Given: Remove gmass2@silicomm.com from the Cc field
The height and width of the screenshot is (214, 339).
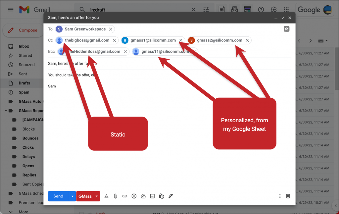Looking at the screenshot, I should pos(247,40).
